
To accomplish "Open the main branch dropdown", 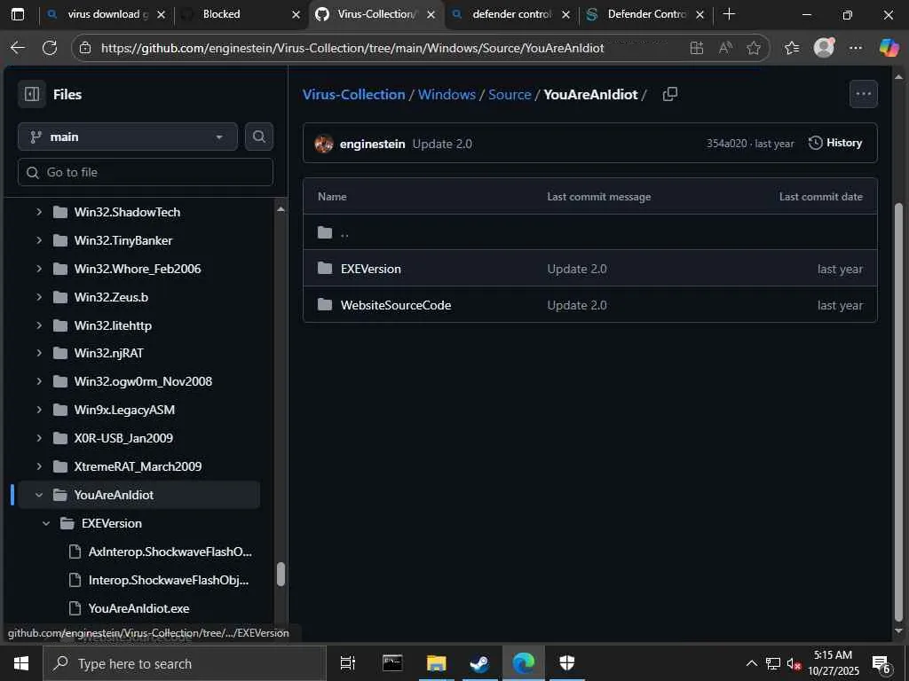I will point(128,137).
